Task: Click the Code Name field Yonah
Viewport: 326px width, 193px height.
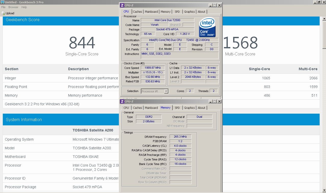Action: pyautogui.click(x=155, y=25)
